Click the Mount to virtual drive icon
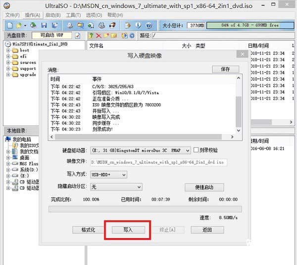Image resolution: width=297 pixels, height=265 pixels. click(x=101, y=25)
